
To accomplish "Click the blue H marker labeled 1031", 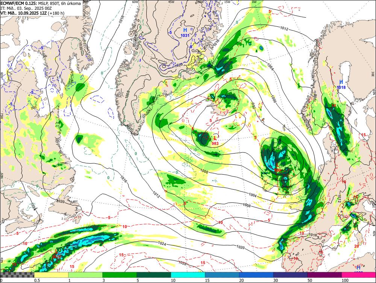I will coord(185,30).
